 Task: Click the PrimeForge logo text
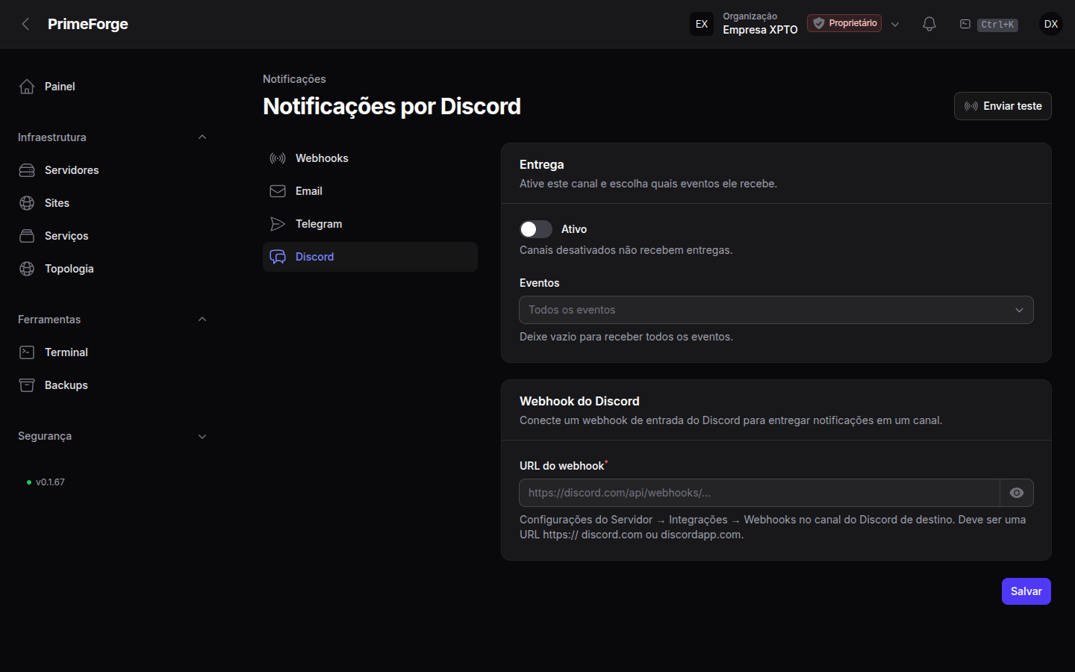click(88, 24)
